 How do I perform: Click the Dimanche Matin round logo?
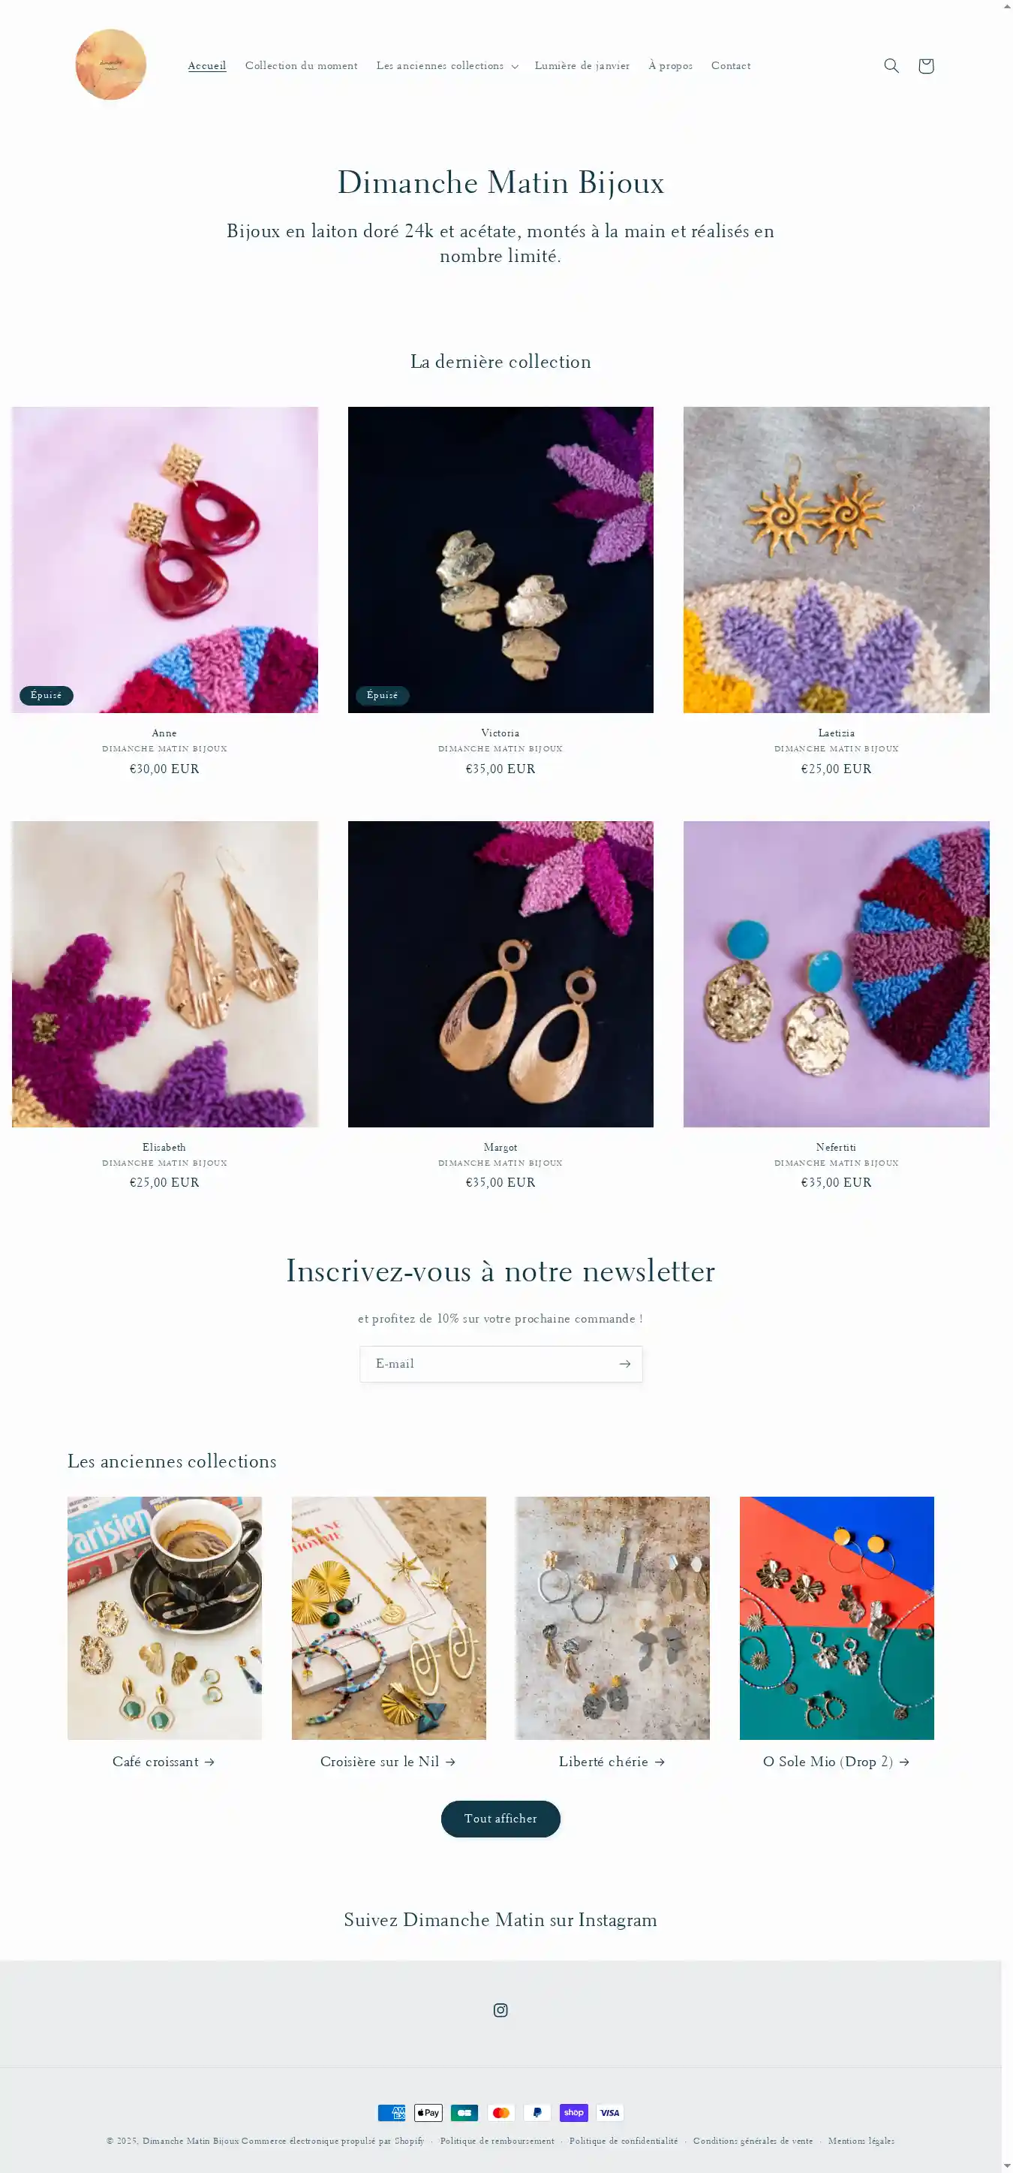tap(110, 65)
